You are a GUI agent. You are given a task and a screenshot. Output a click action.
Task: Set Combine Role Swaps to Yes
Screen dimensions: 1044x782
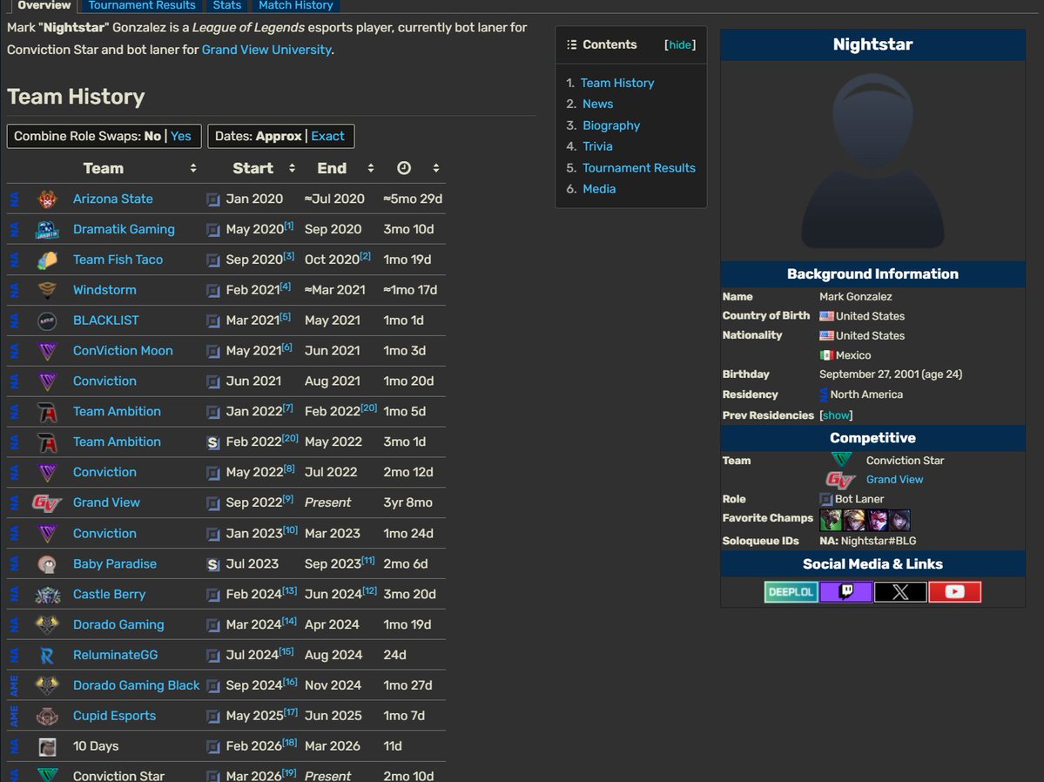point(180,136)
